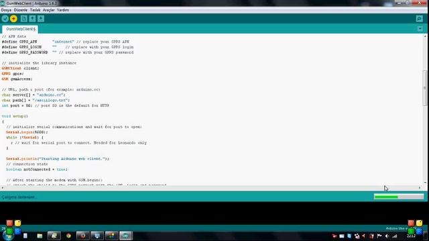Click the 'while (!Serial) {' line

(25, 137)
